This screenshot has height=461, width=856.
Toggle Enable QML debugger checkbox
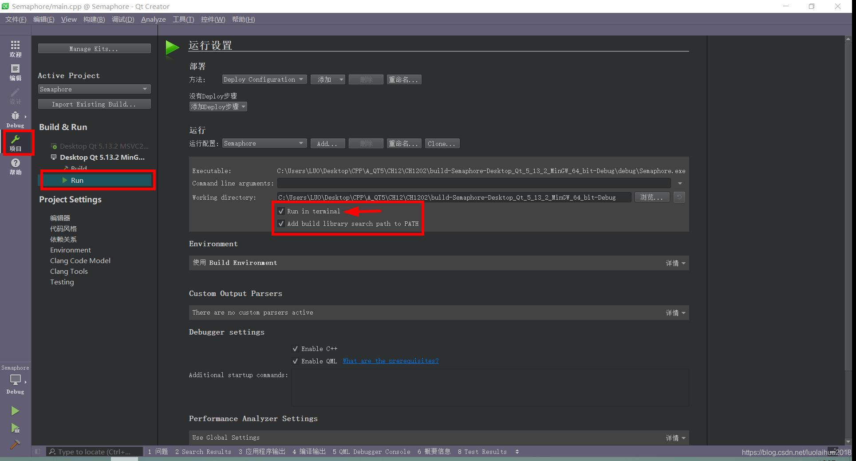click(x=295, y=361)
